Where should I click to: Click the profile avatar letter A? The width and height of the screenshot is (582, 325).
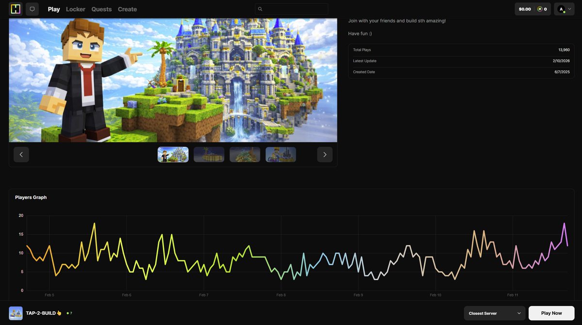point(561,9)
